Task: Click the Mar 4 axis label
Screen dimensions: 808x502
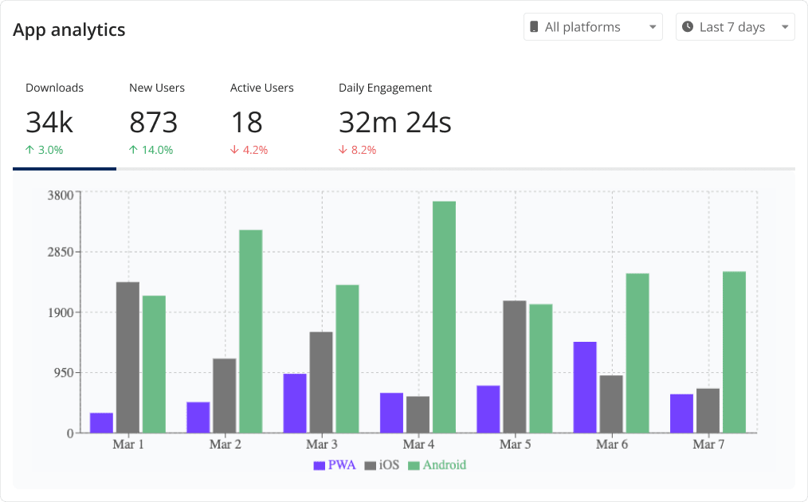Action: pyautogui.click(x=418, y=445)
